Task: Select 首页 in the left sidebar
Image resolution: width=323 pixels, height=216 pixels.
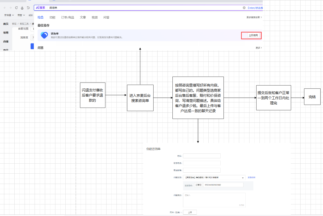Action: [6, 24]
